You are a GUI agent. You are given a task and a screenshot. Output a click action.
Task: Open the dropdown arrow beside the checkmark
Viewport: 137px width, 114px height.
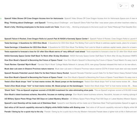126,6
